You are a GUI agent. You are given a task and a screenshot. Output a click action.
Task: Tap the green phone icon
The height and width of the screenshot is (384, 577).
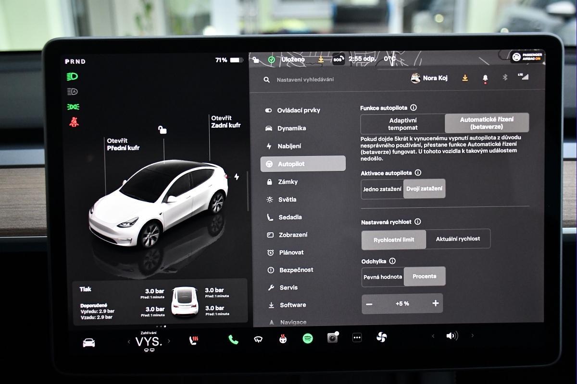233,340
